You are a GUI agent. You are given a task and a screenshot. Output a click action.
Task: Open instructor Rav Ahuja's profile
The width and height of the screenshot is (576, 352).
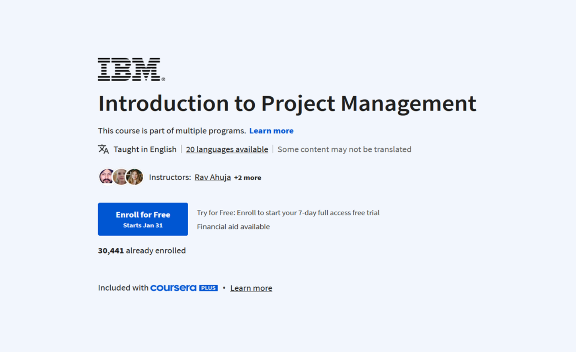pos(212,177)
